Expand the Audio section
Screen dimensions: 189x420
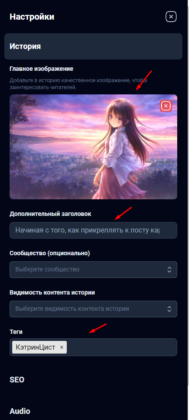20,411
